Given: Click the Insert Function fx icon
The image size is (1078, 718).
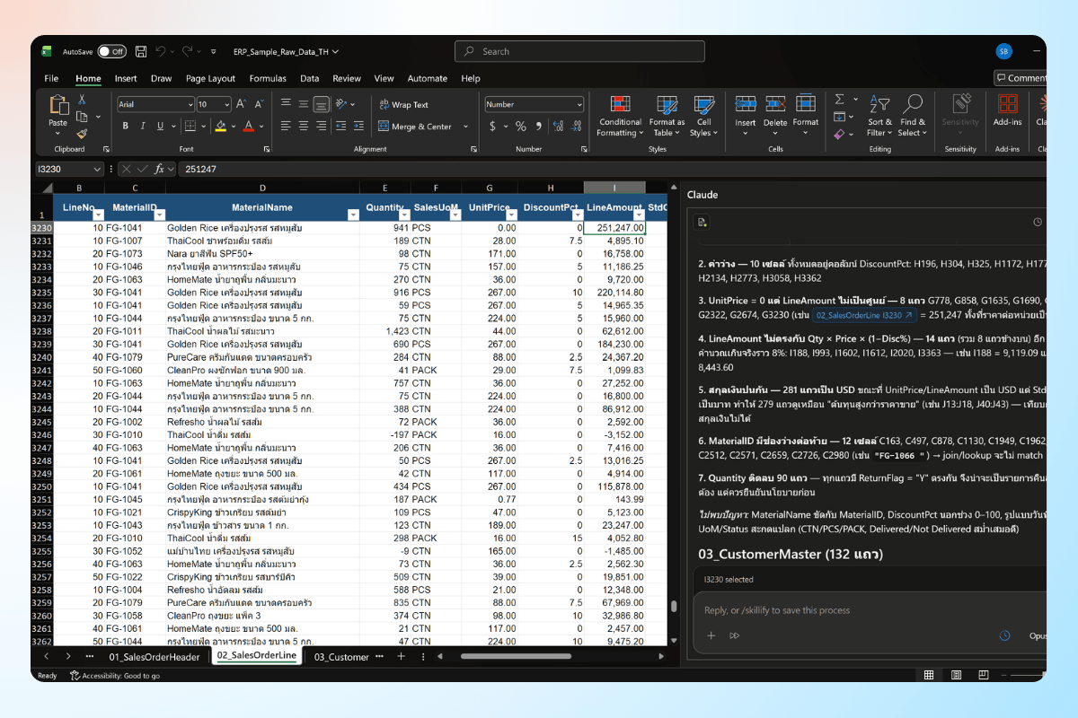Looking at the screenshot, I should 159,169.
